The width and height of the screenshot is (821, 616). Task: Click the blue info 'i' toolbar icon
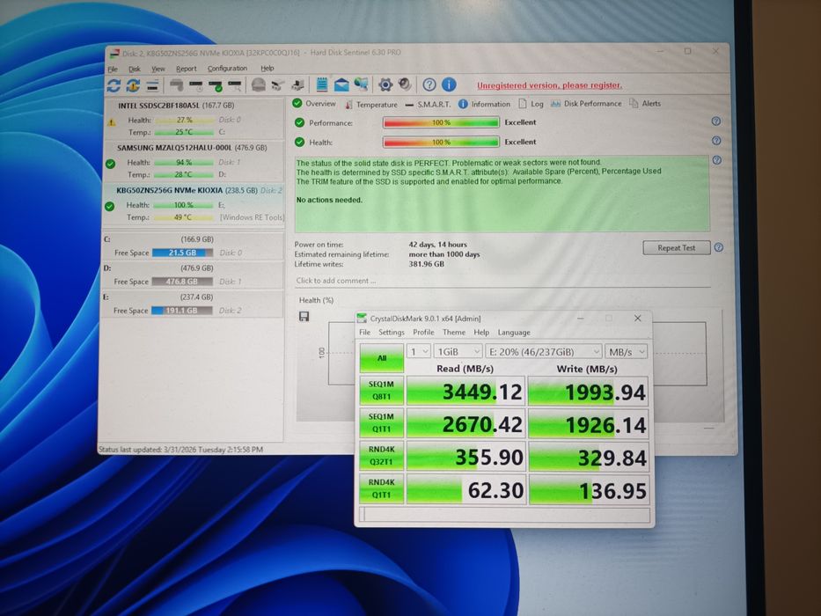pos(449,85)
